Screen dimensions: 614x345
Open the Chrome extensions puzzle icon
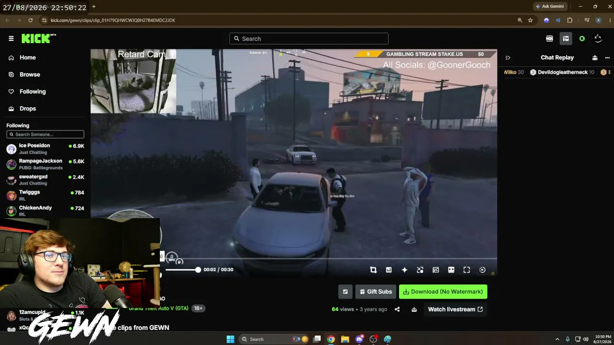point(570,20)
